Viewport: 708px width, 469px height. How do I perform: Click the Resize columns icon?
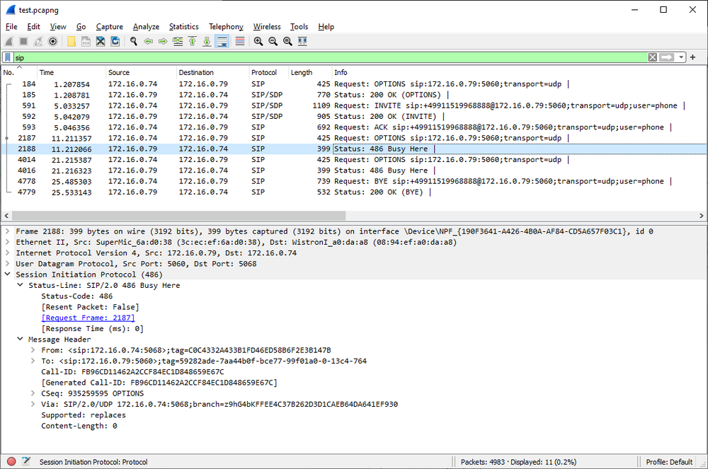pyautogui.click(x=302, y=42)
